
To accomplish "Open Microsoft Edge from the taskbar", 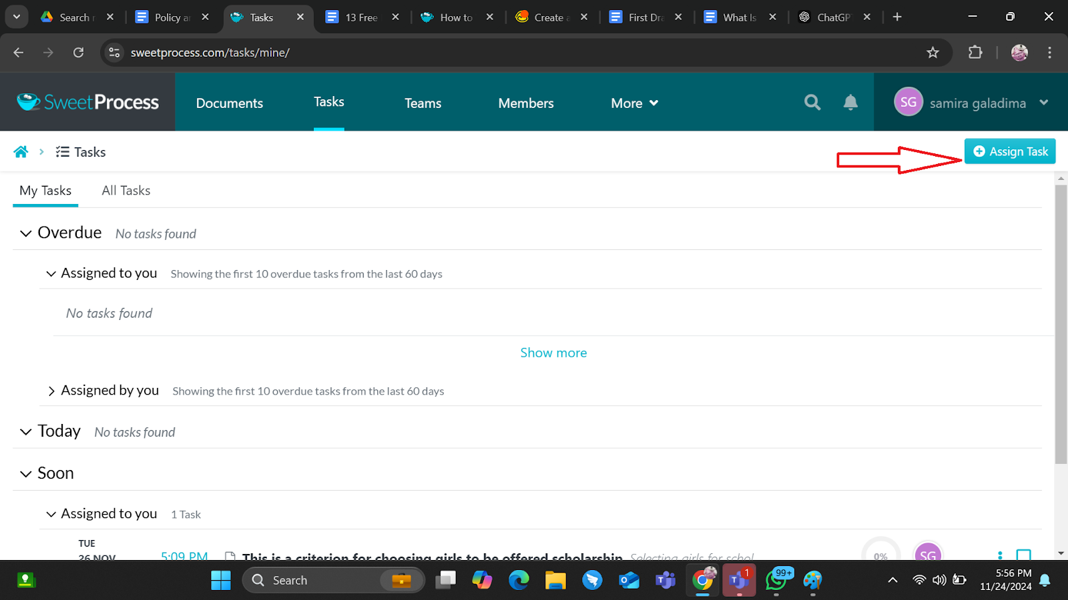I will click(x=519, y=580).
